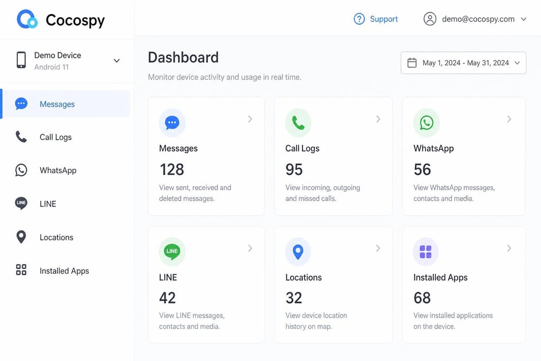Click the green LINE card icon

point(172,251)
